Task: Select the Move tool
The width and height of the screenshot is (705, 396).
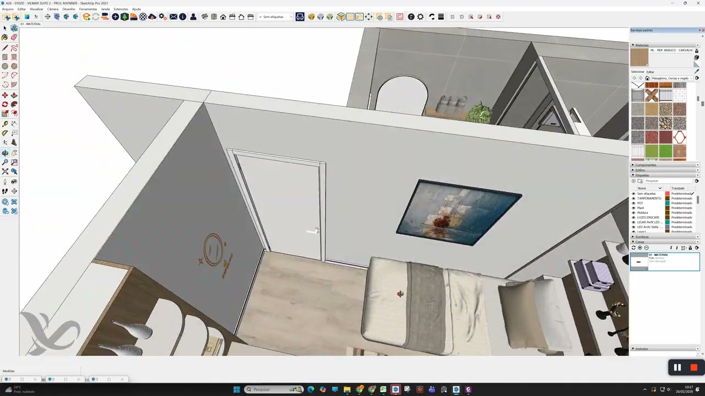Action: (x=5, y=95)
